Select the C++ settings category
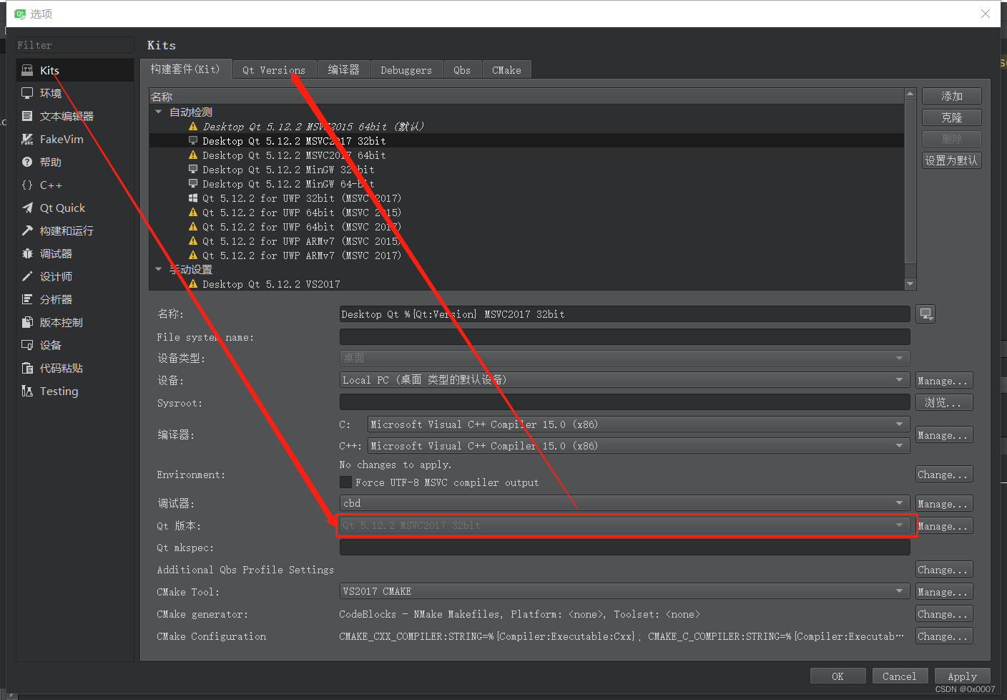The image size is (1007, 700). [x=49, y=185]
